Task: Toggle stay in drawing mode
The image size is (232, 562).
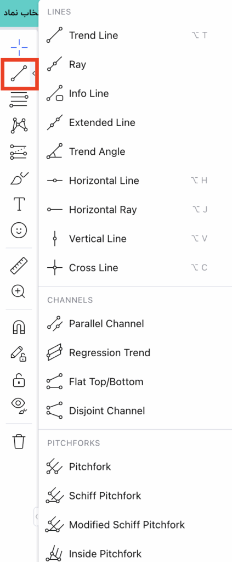Action: (19, 353)
